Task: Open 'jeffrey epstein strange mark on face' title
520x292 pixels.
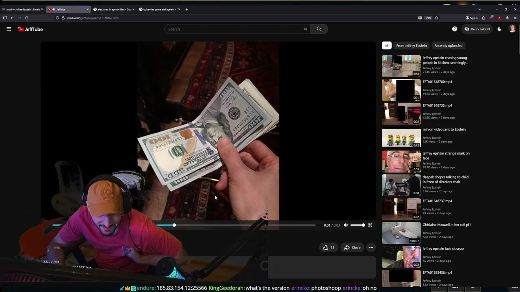Action: [x=446, y=156]
